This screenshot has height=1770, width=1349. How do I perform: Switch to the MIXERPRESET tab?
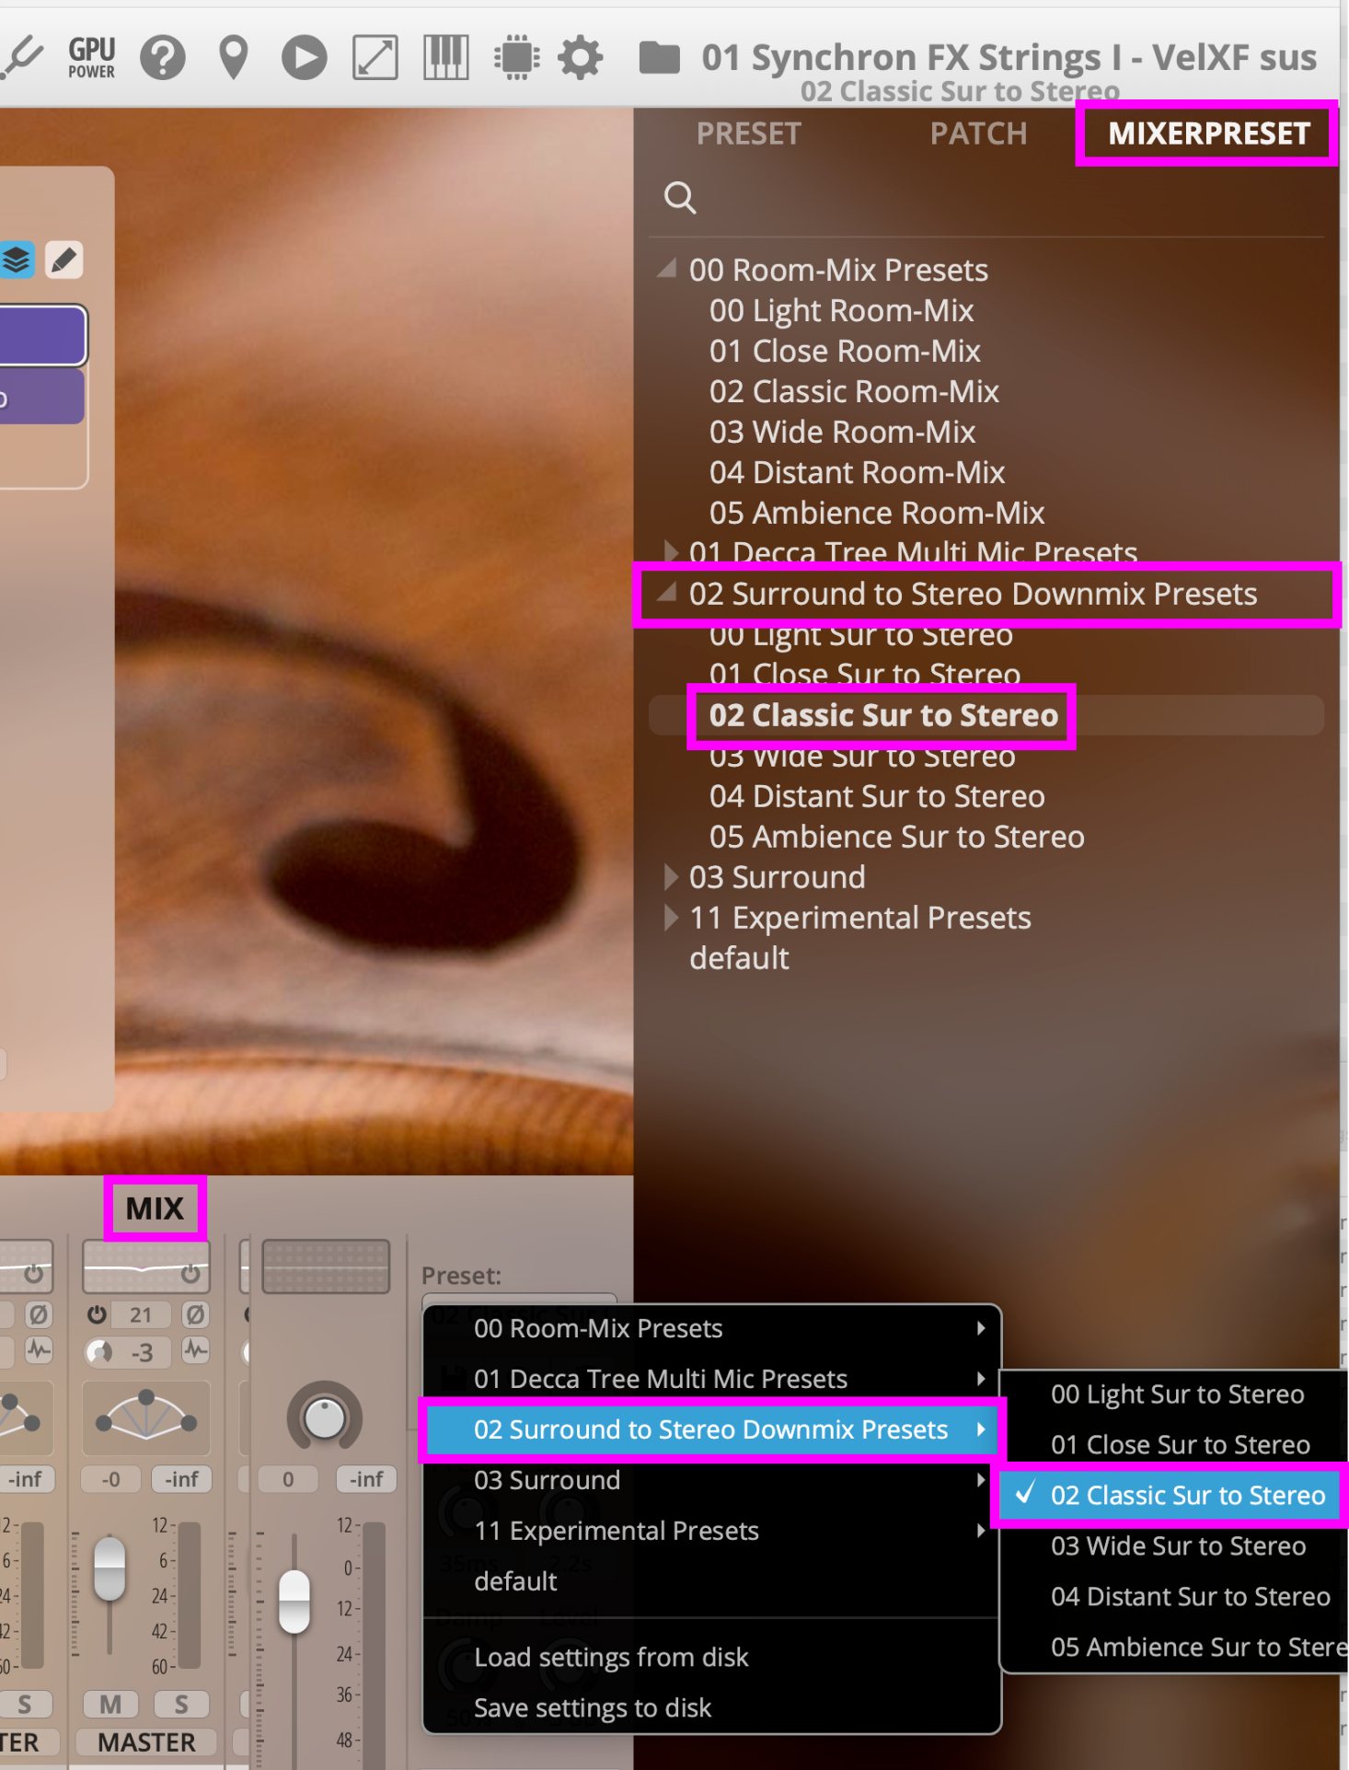(x=1208, y=134)
